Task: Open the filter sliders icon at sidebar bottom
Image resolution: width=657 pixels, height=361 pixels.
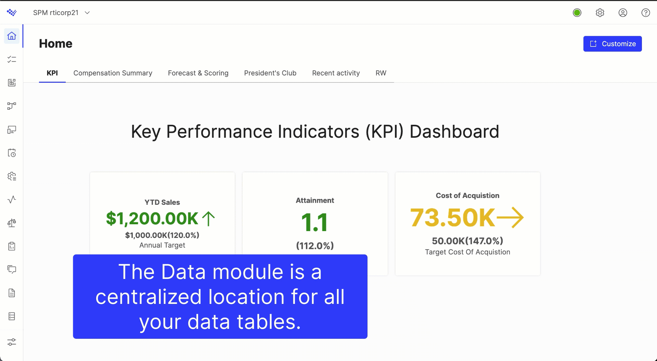Action: coord(12,342)
